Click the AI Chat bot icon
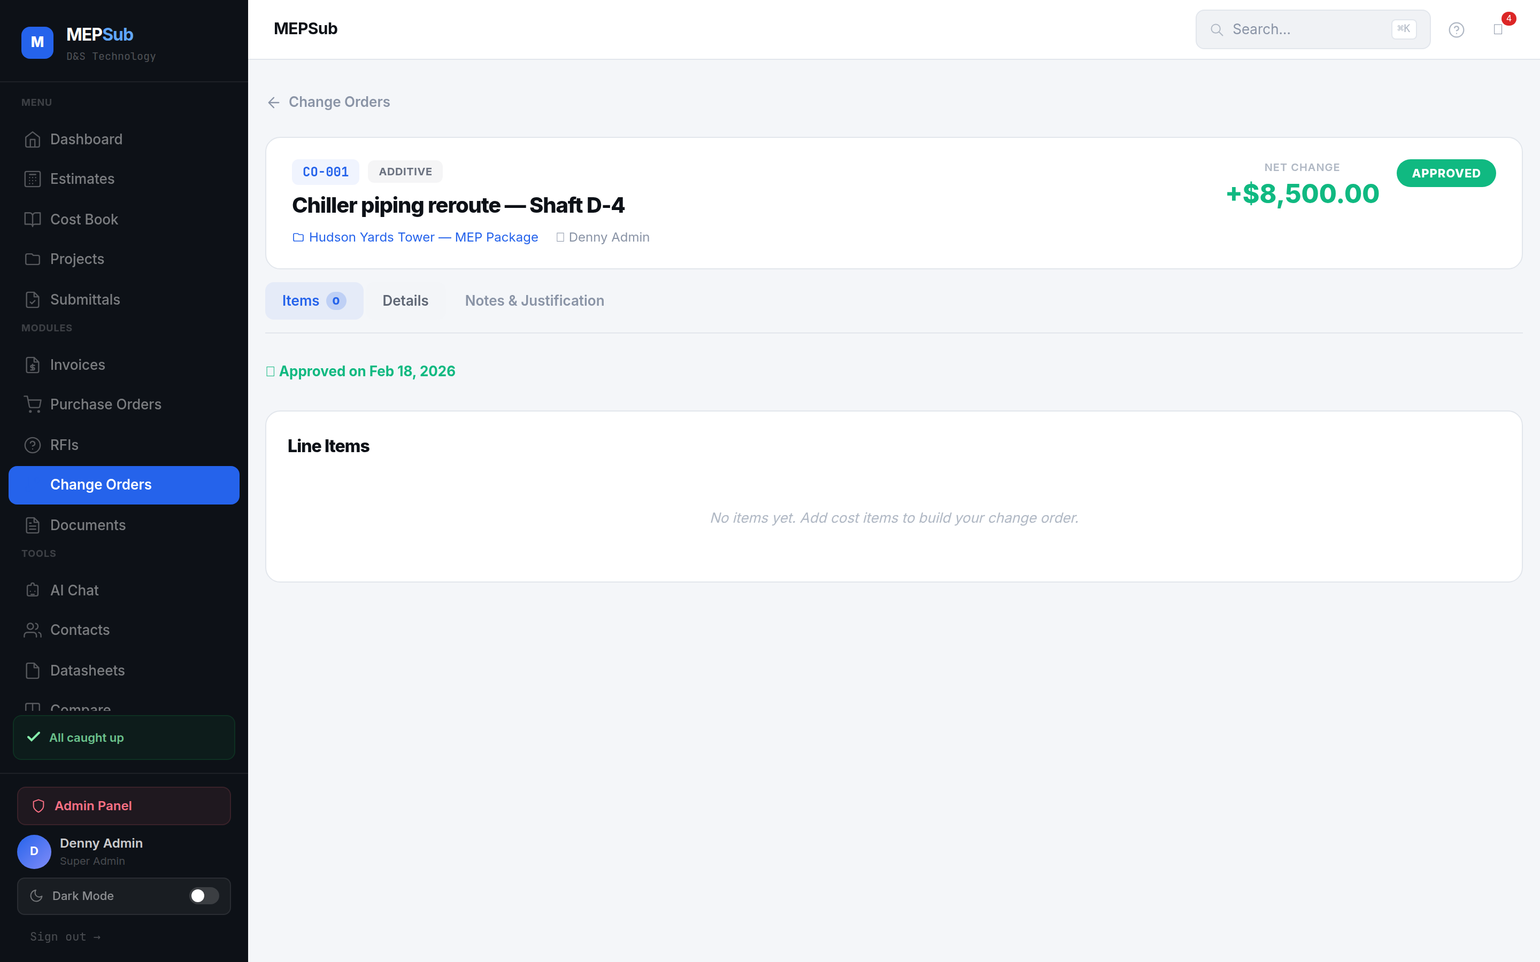The image size is (1540, 962). (x=33, y=591)
